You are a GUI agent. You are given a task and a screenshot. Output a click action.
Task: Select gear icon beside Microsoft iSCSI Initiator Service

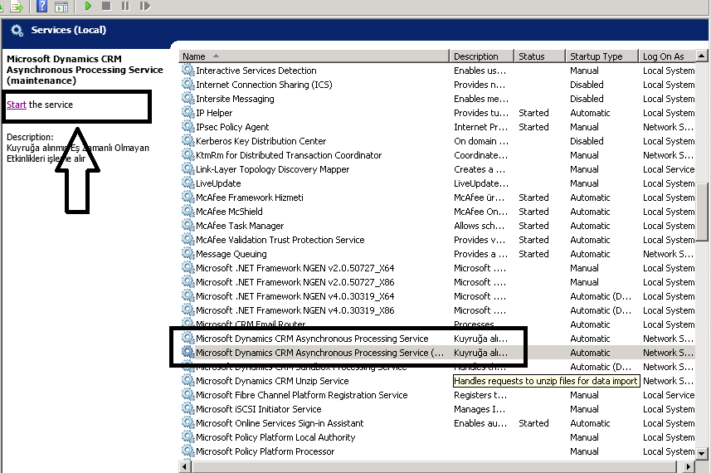click(187, 408)
